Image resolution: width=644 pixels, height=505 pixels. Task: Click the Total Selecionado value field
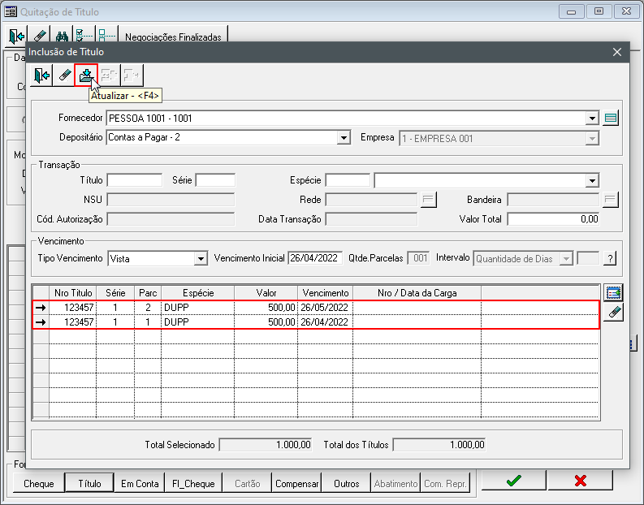click(266, 445)
